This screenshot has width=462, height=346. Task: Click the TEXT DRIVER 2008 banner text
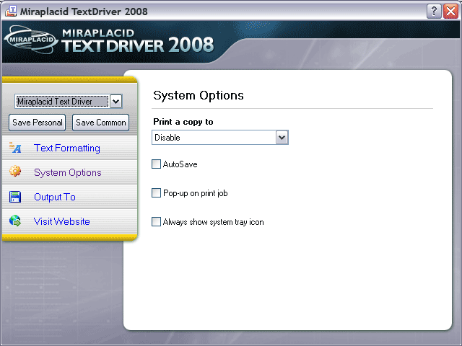(137, 45)
